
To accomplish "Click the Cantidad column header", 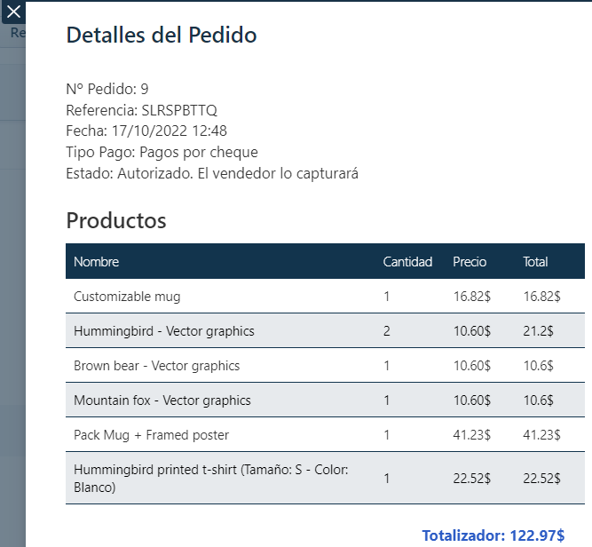I will 407,262.
